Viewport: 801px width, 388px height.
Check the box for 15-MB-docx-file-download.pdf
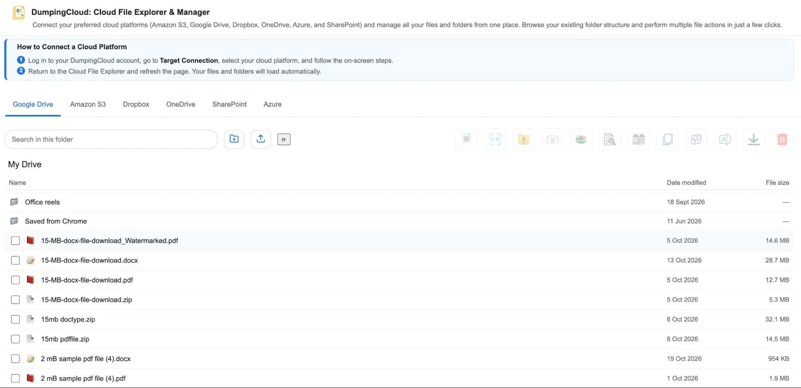click(x=15, y=280)
